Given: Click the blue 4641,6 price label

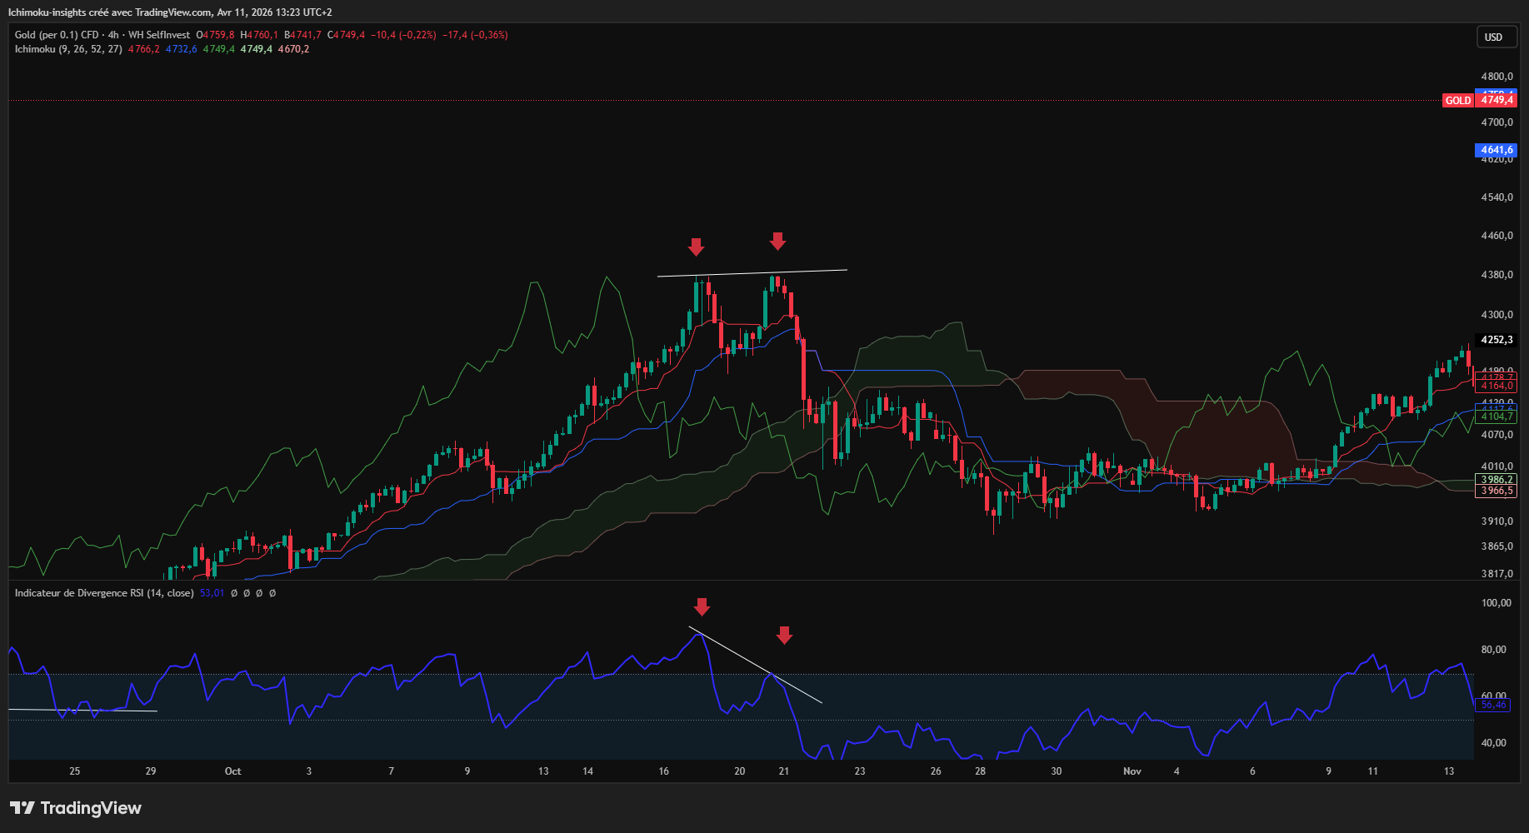Looking at the screenshot, I should pyautogui.click(x=1496, y=151).
